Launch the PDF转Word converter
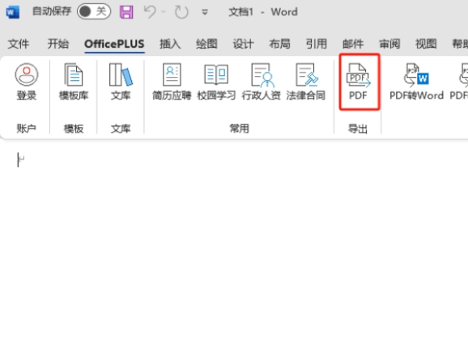This screenshot has height=351, width=468. pyautogui.click(x=416, y=82)
